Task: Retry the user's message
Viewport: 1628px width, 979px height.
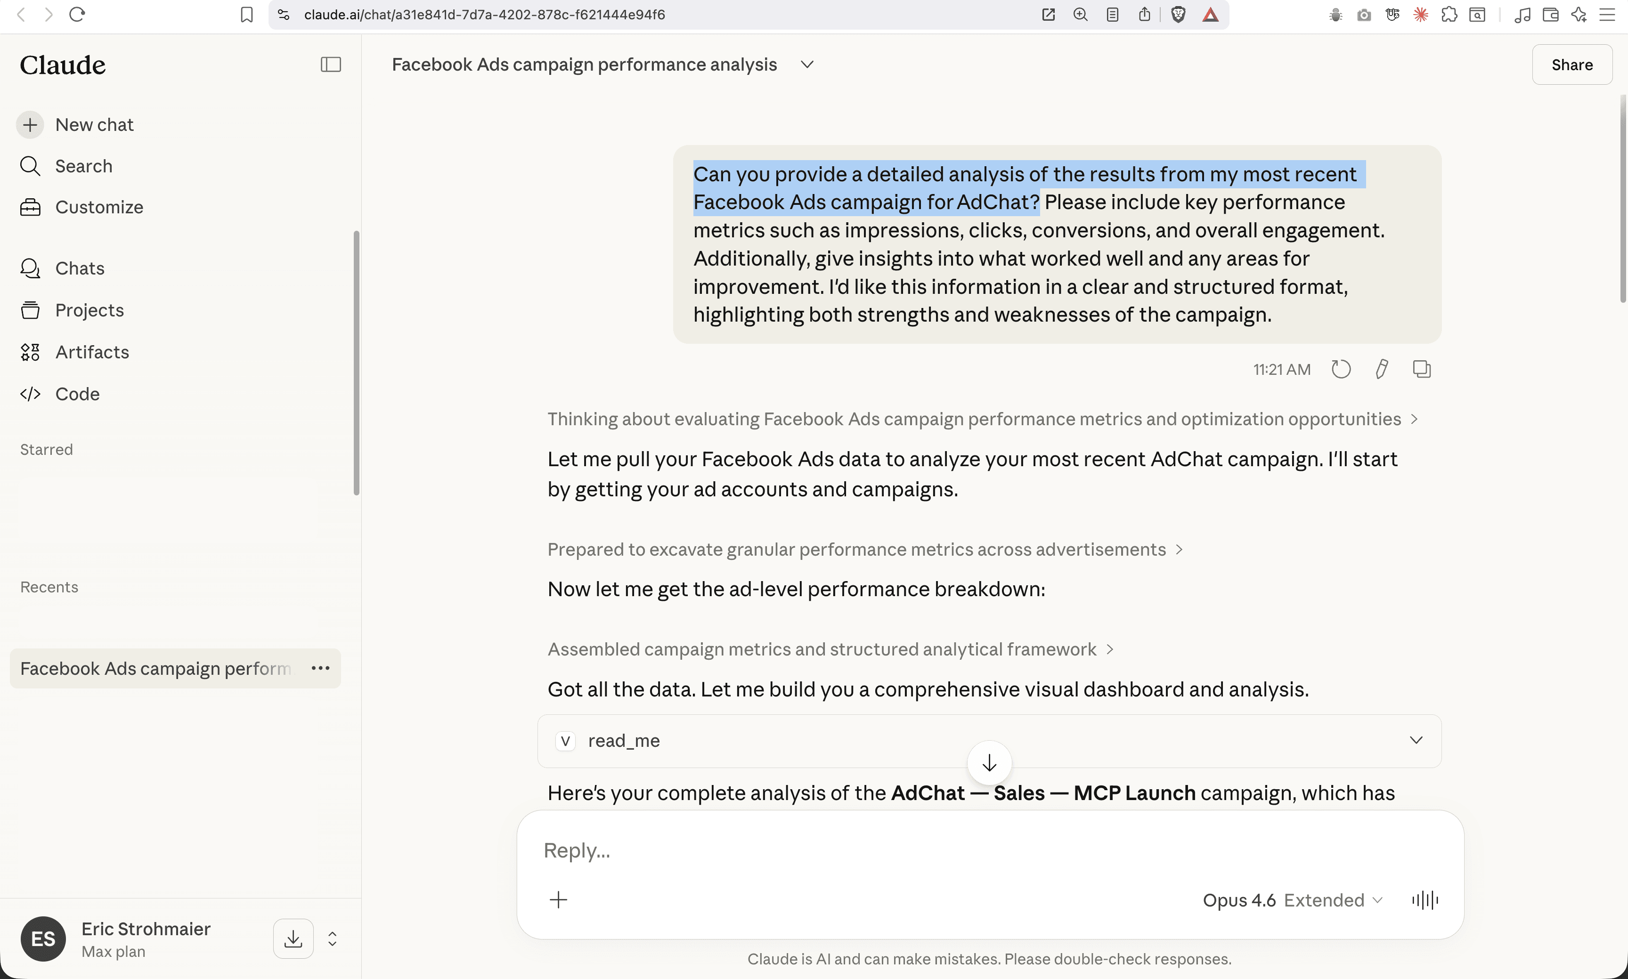Action: 1341,369
